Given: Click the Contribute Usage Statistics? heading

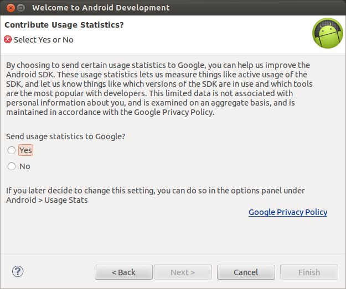Looking at the screenshot, I should click(64, 25).
